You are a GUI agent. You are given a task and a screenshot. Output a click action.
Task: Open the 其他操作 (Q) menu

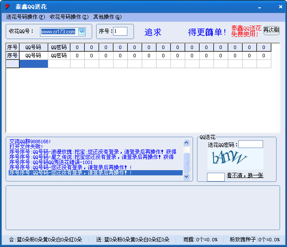click(x=107, y=17)
